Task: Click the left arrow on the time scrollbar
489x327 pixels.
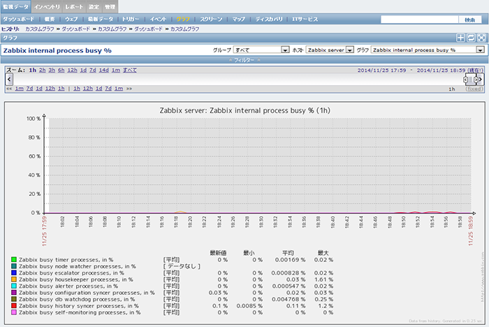Action: 8,79
